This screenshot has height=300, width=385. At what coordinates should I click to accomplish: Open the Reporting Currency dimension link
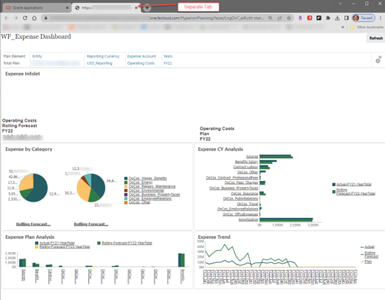pyautogui.click(x=103, y=56)
